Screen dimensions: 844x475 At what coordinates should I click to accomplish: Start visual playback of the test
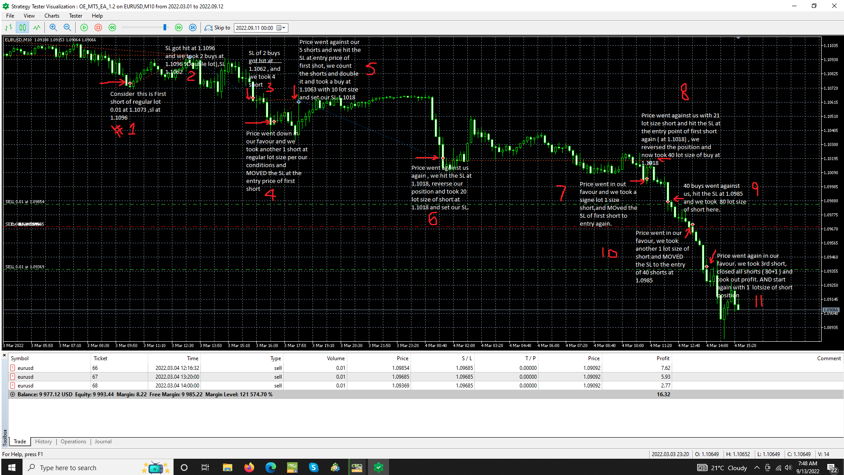point(84,27)
